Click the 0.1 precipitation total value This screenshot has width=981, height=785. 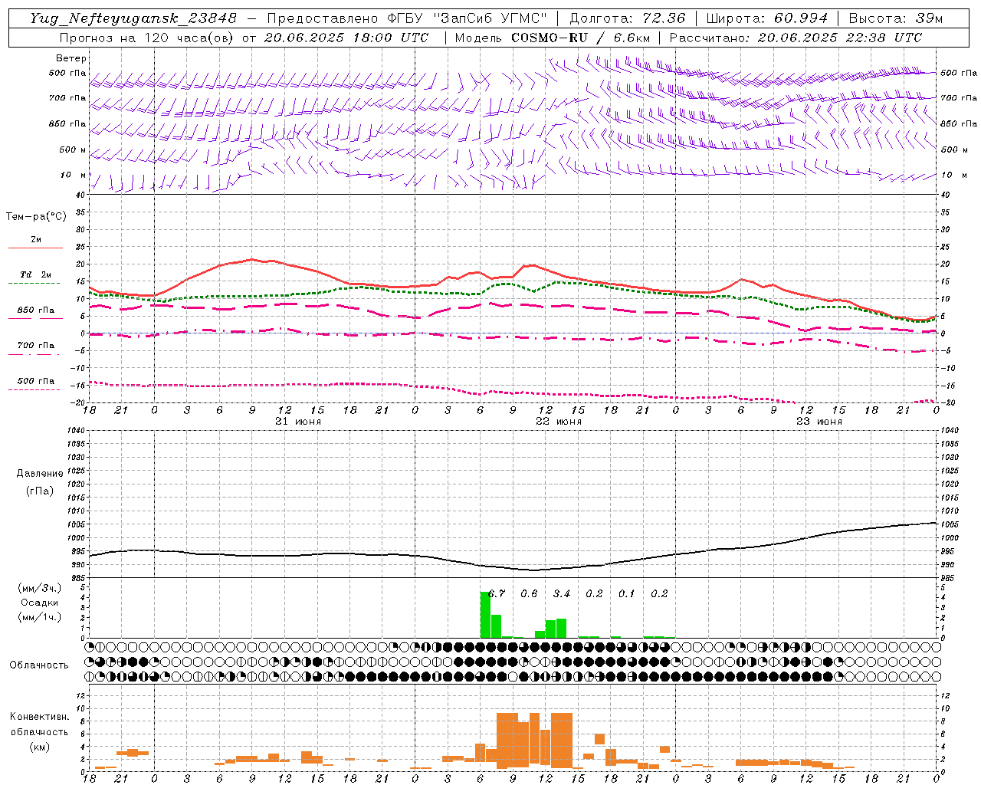[627, 594]
